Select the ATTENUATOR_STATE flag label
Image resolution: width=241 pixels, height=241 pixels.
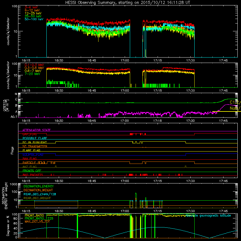click(36, 130)
